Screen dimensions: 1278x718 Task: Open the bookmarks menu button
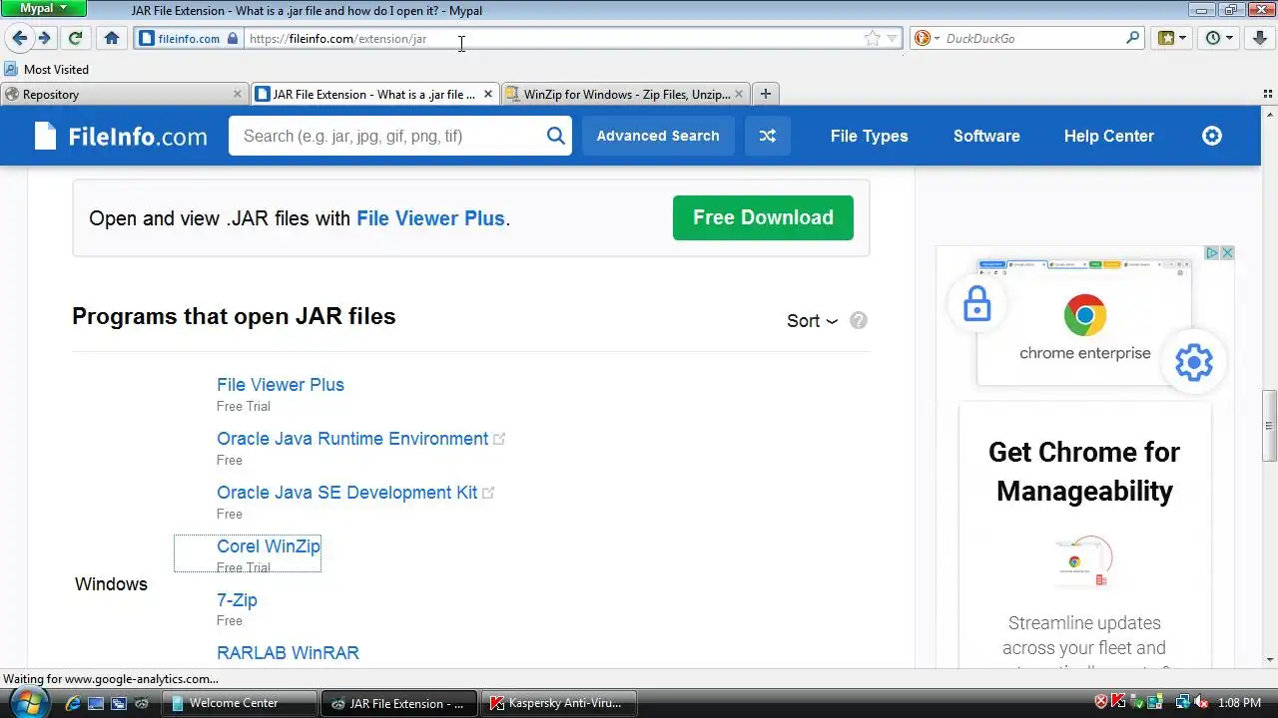tap(1171, 38)
